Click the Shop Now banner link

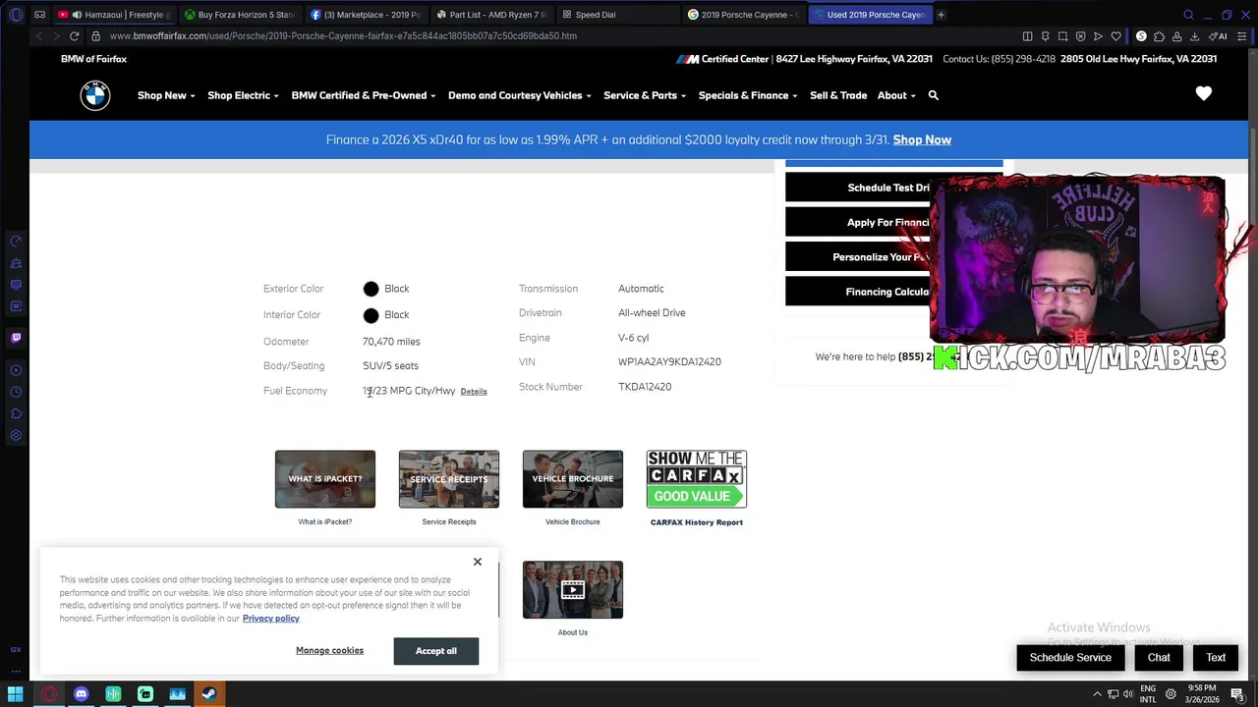(922, 139)
